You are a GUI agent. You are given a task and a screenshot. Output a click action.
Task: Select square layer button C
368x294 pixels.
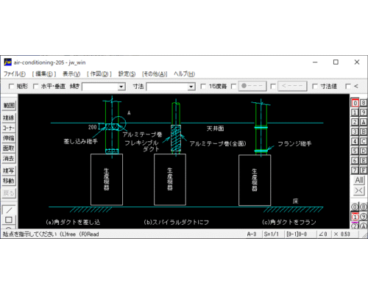tap(364, 141)
